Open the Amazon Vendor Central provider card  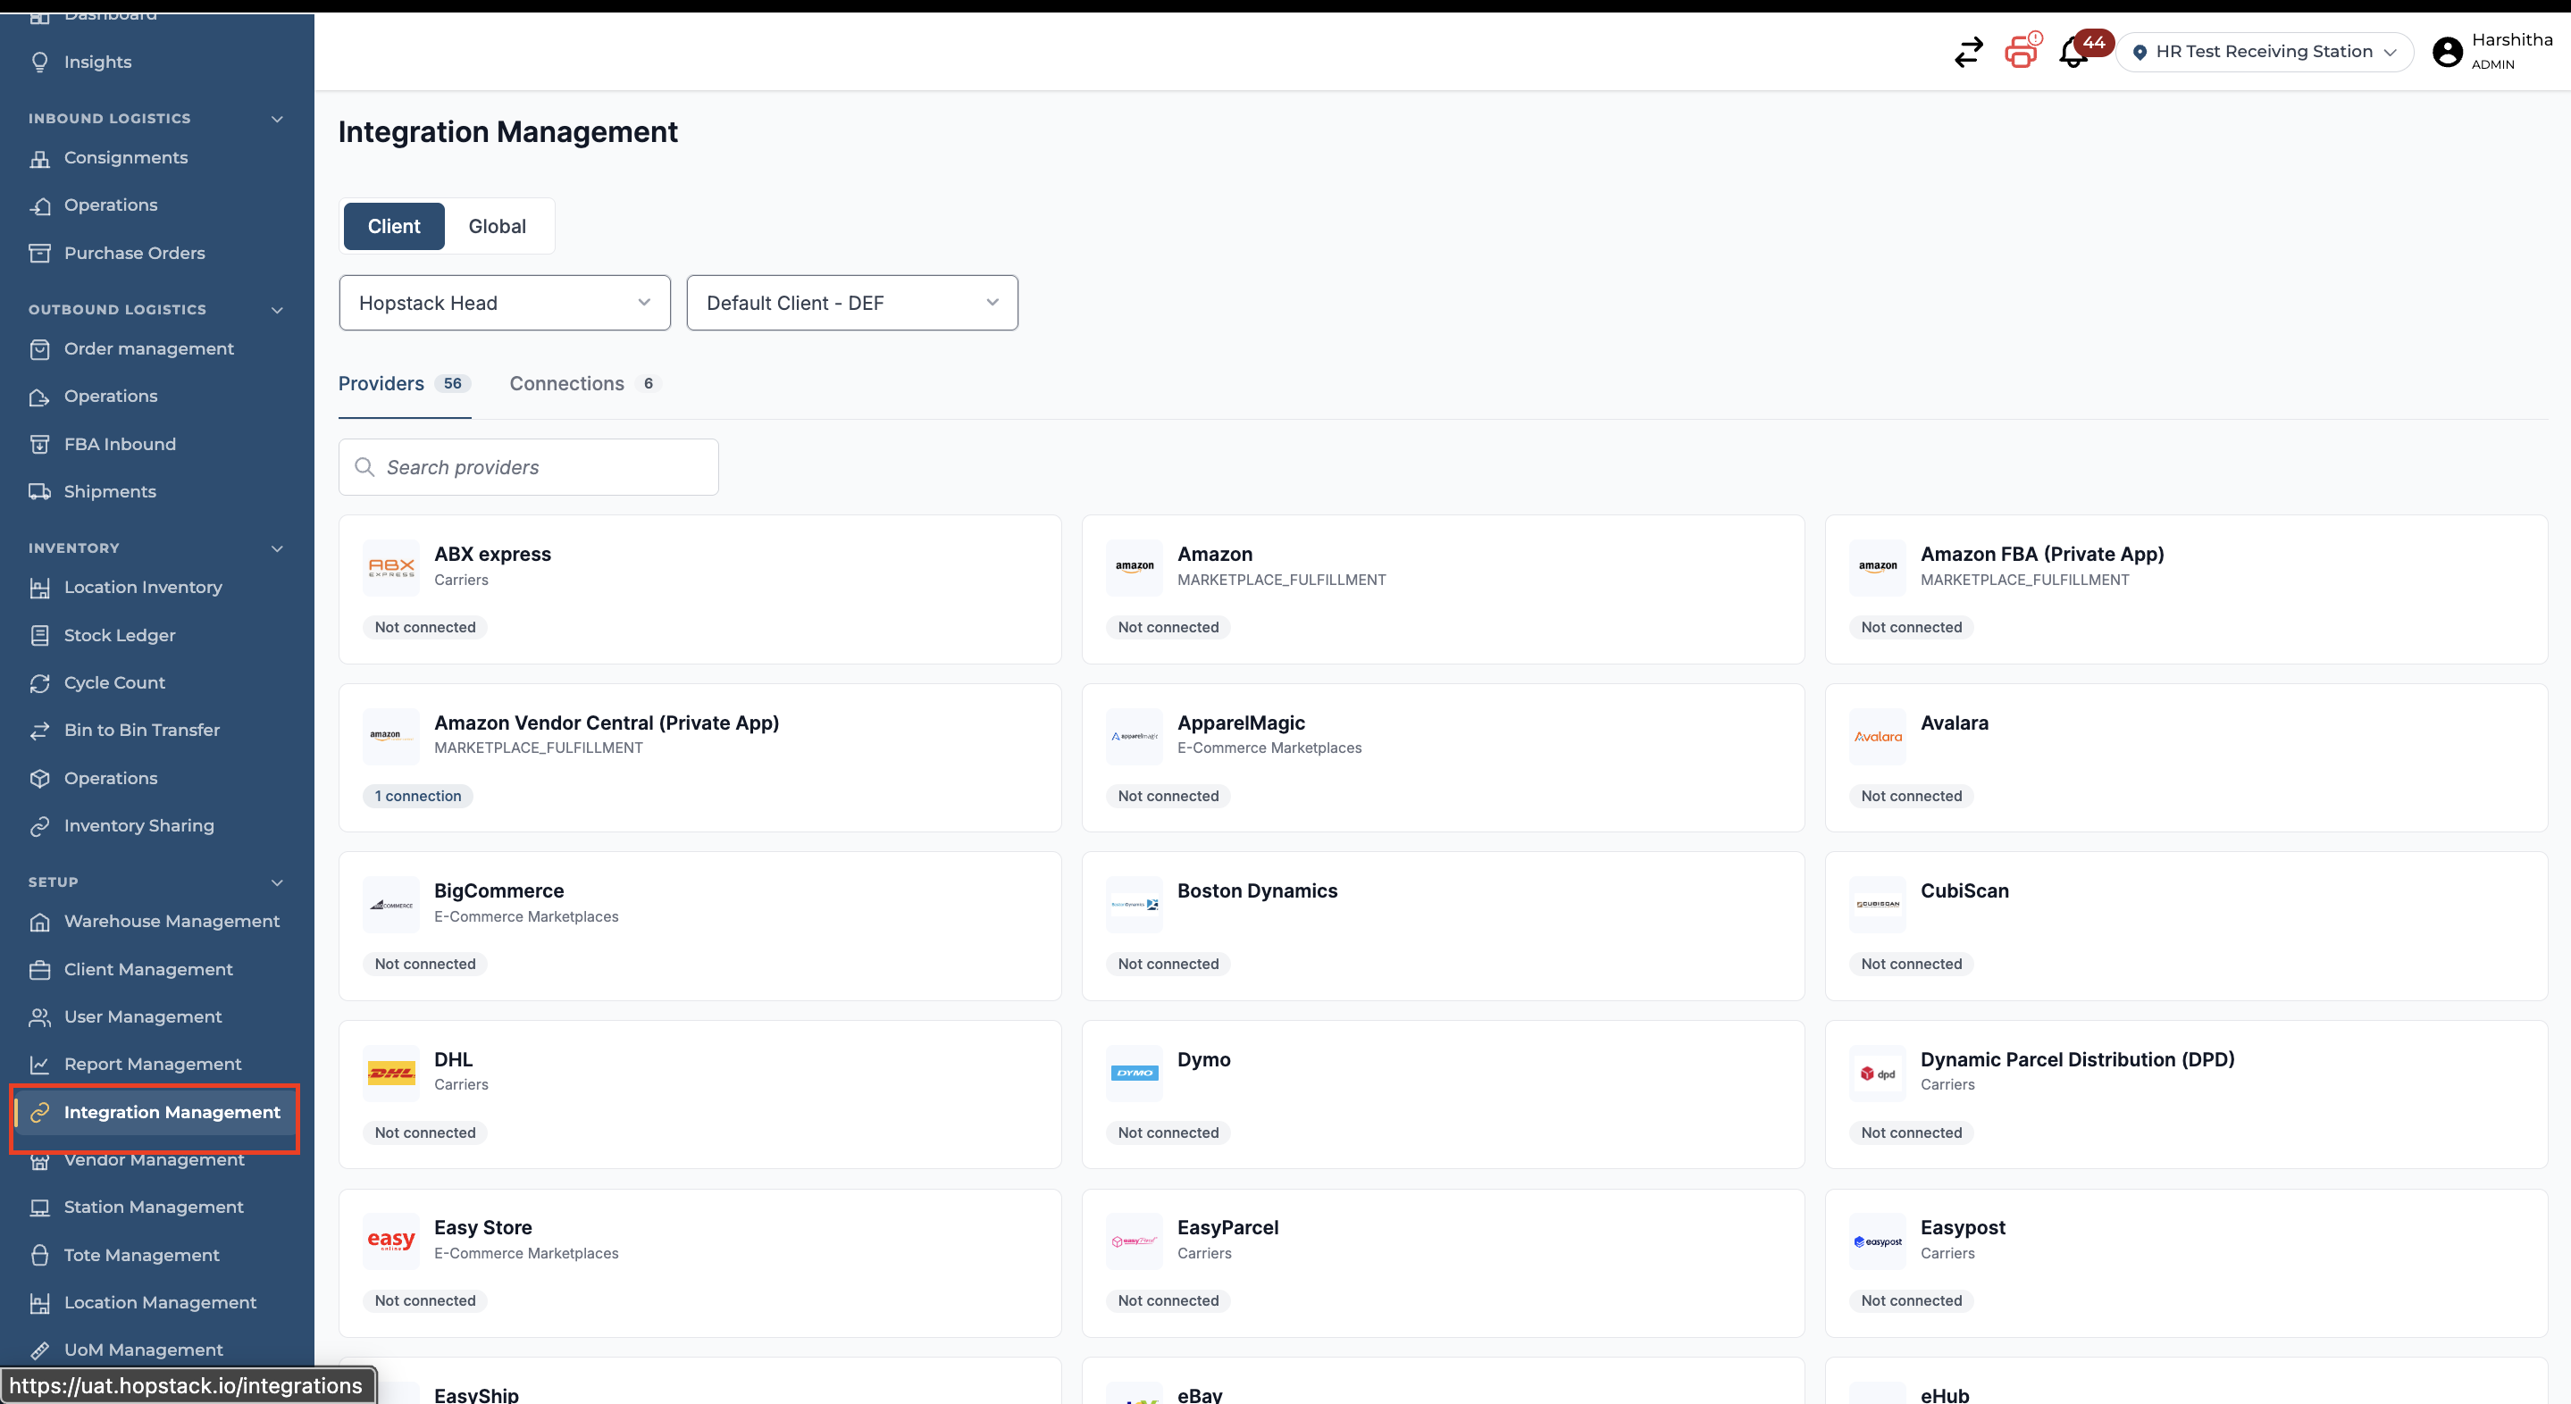point(699,757)
